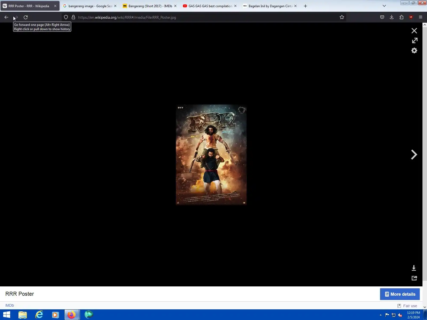
Task: Go back one page in Firefox
Action: coord(6,17)
